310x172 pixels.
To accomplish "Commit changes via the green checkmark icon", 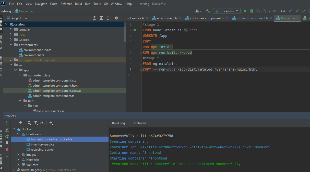I will 297,11.
